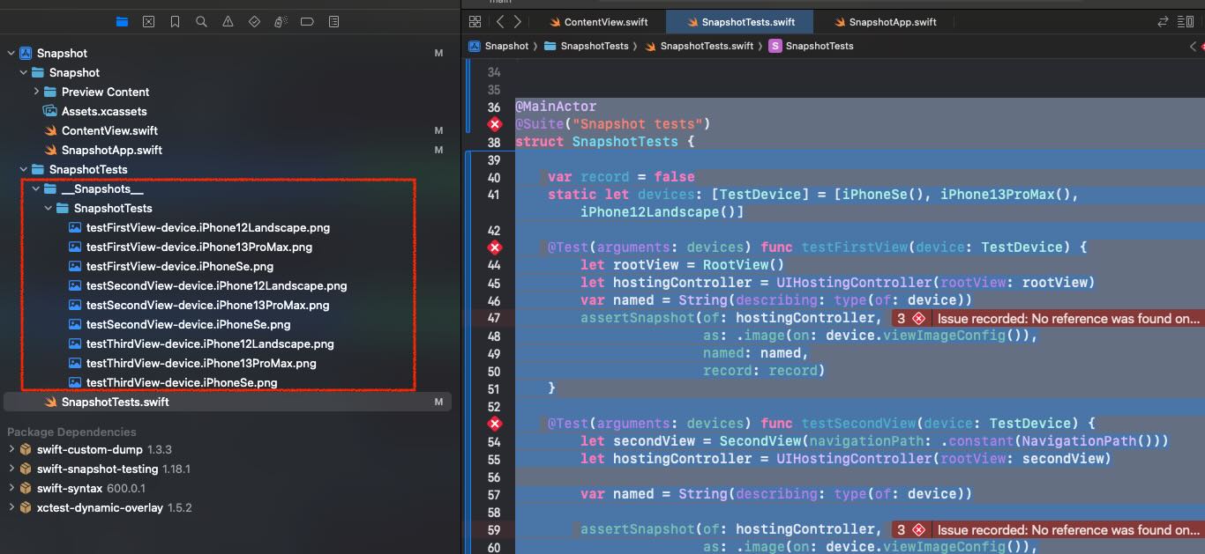Go forward in editor history
The height and width of the screenshot is (554, 1205).
coord(517,22)
